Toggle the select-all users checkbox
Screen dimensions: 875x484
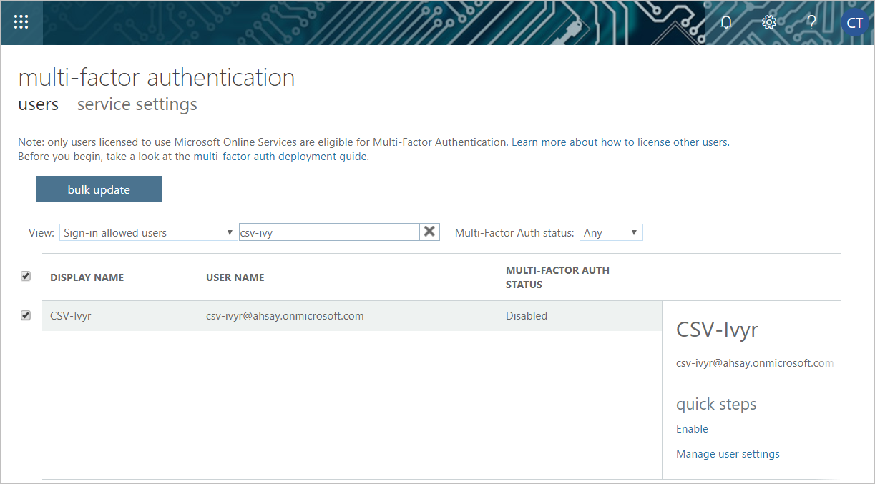pos(26,276)
